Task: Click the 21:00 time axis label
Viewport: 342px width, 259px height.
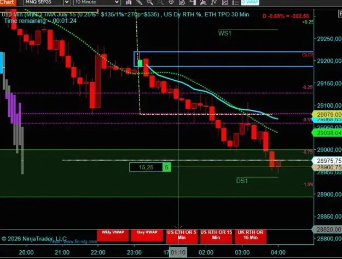Action: coord(62,252)
